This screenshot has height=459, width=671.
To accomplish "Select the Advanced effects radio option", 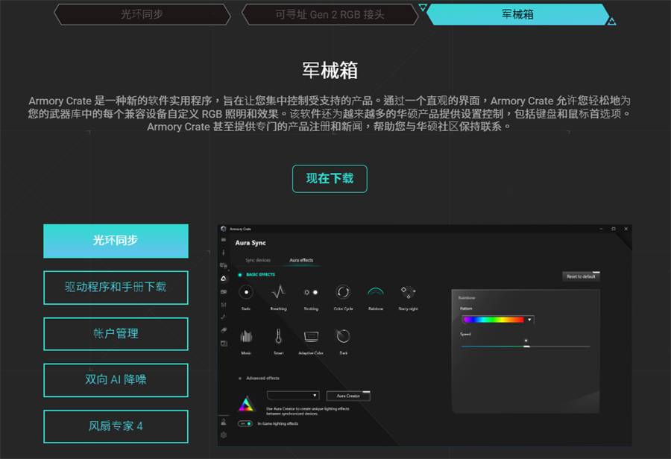I will 240,378.
